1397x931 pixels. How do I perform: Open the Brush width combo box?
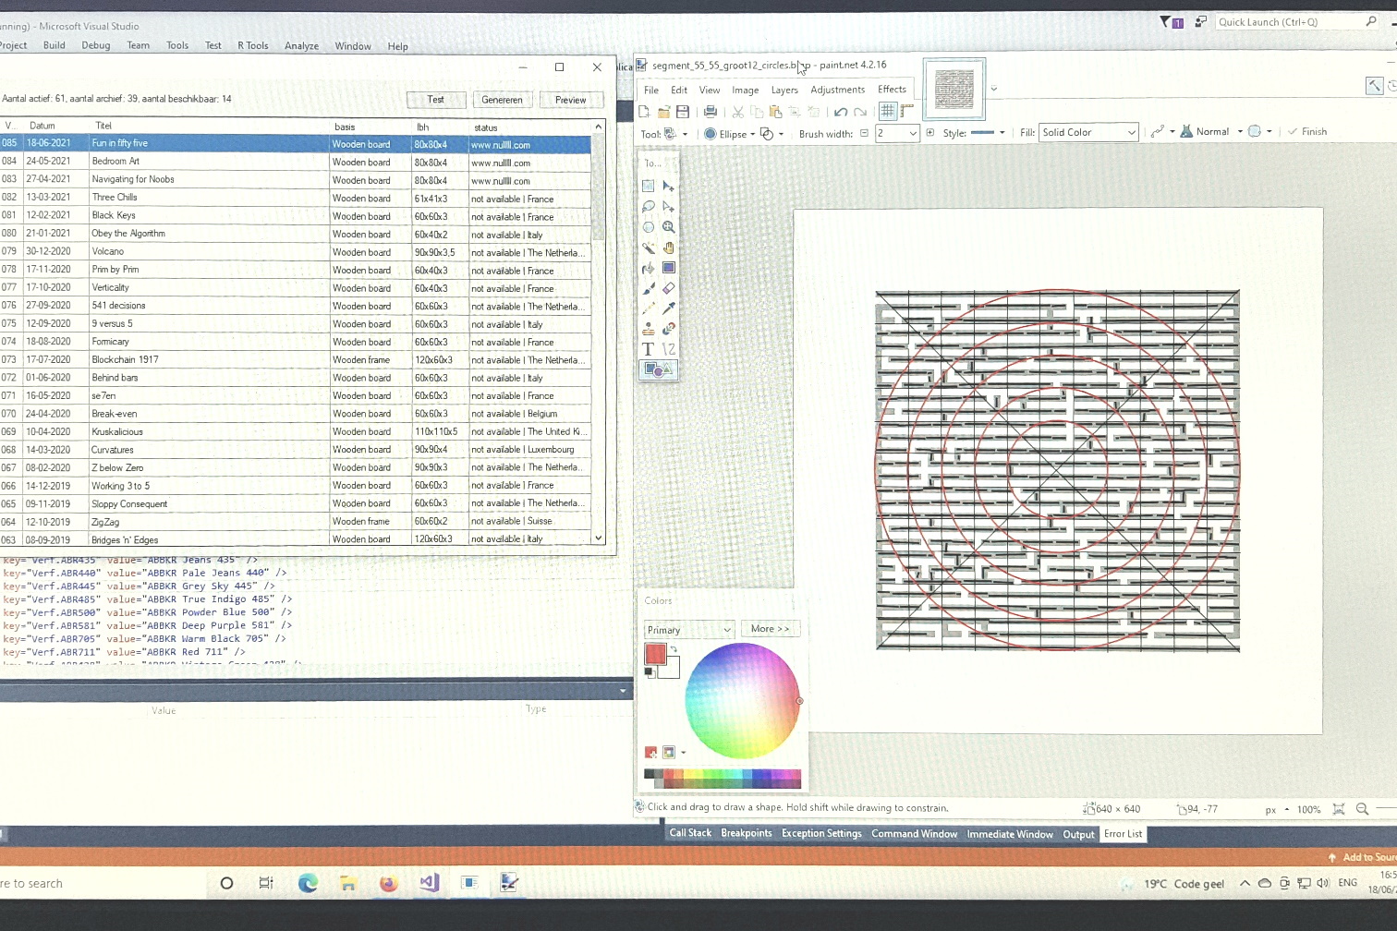[897, 133]
